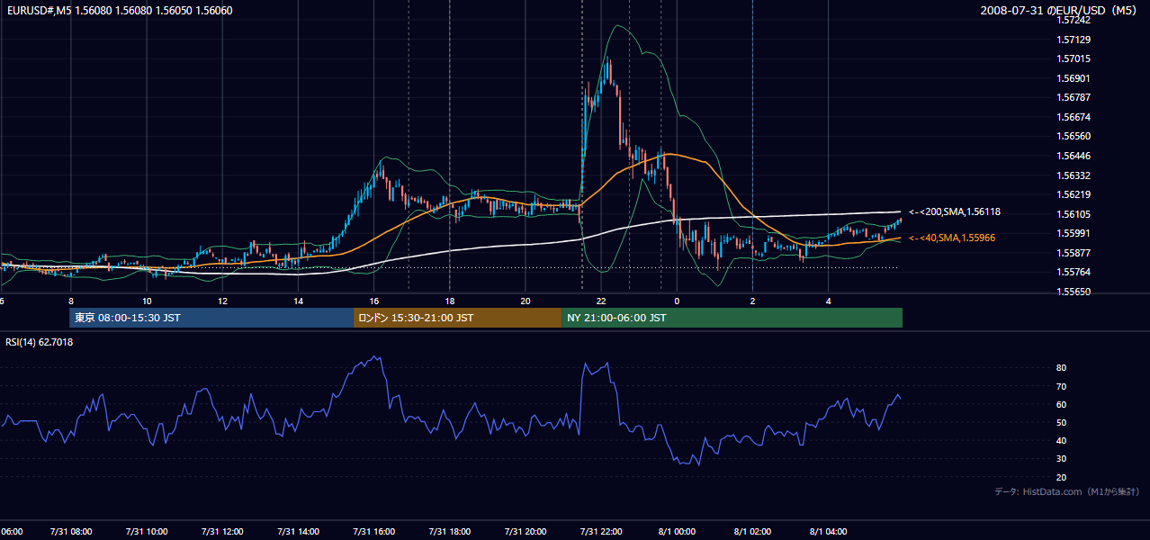Click price level 1.56446 on the axis

(1073, 156)
